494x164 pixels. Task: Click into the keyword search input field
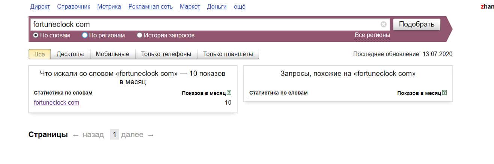203,25
